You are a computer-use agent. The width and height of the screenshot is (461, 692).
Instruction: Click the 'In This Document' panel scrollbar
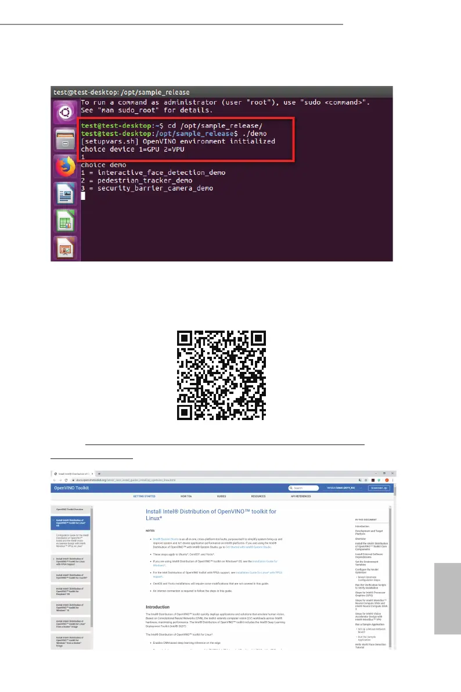390,578
